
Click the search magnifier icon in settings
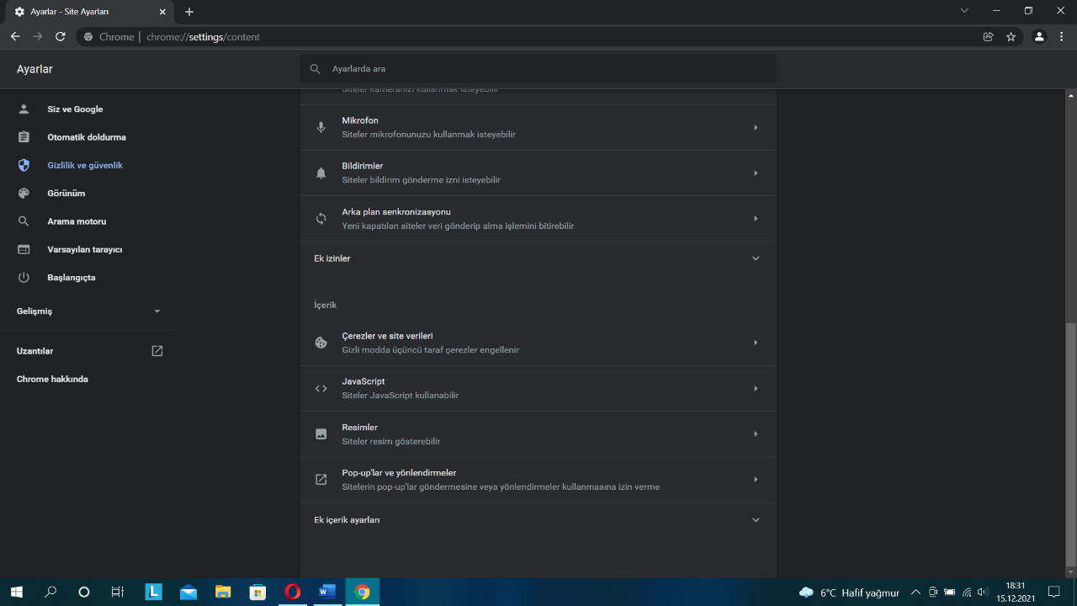click(316, 69)
